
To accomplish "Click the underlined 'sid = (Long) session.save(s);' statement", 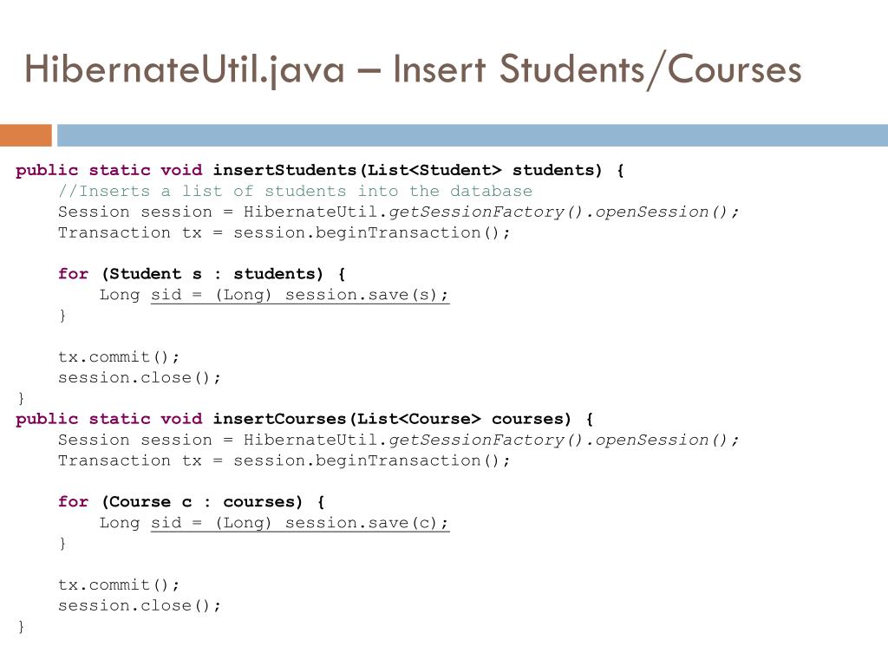I will 300,295.
